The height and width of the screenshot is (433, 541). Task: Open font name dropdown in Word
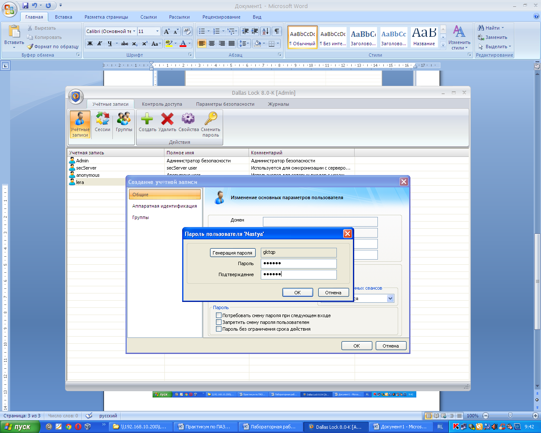click(x=134, y=31)
